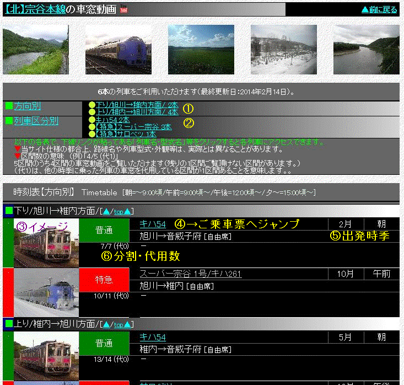This screenshot has width=404, height=385.
Task: Select the 稚内→音威子府 [自由席] text
Action: coord(186,350)
